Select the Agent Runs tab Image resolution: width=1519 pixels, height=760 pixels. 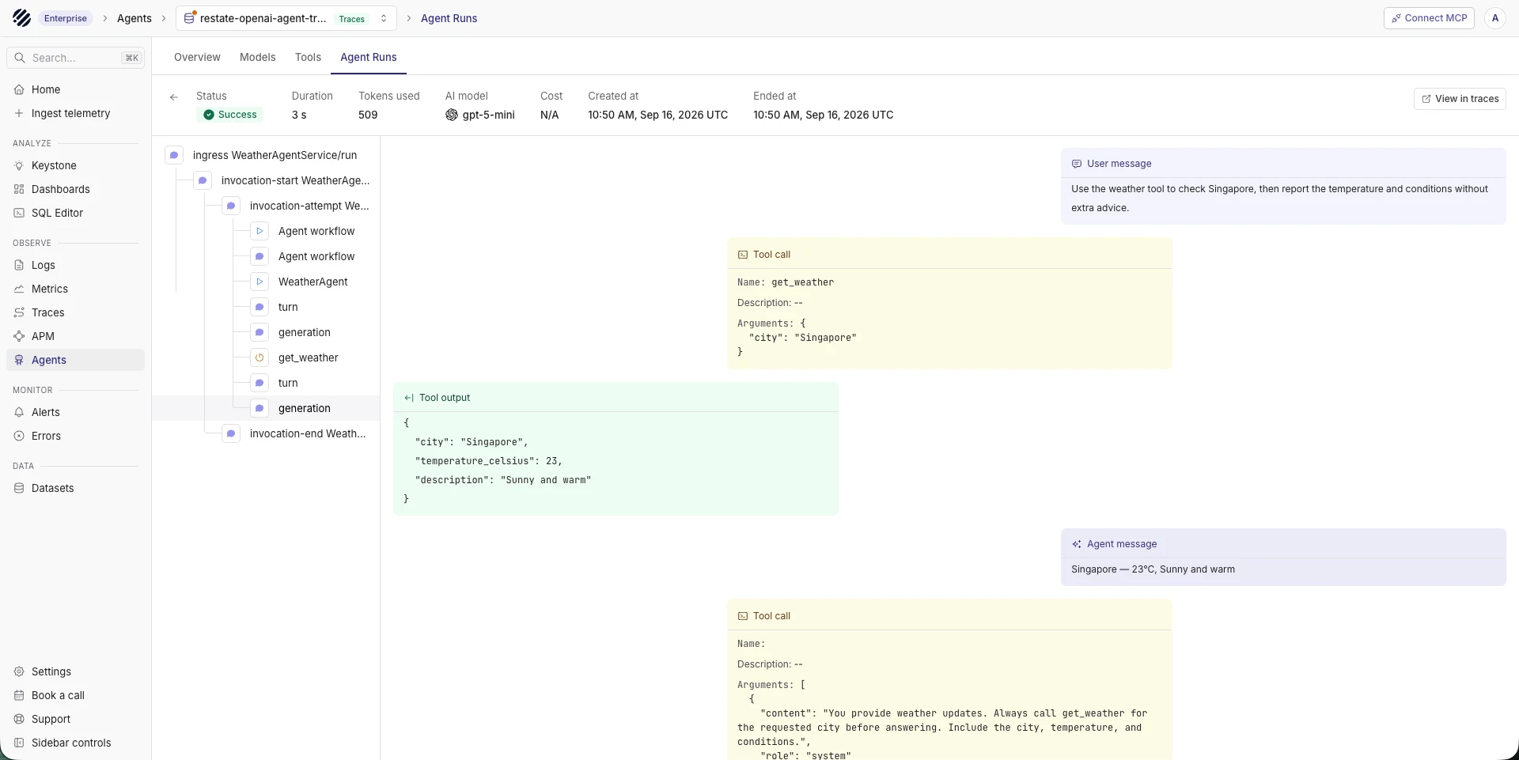(369, 57)
